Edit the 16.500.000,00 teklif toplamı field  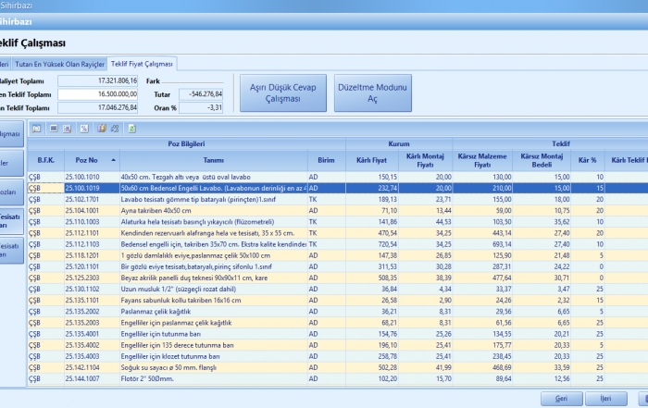click(x=98, y=93)
